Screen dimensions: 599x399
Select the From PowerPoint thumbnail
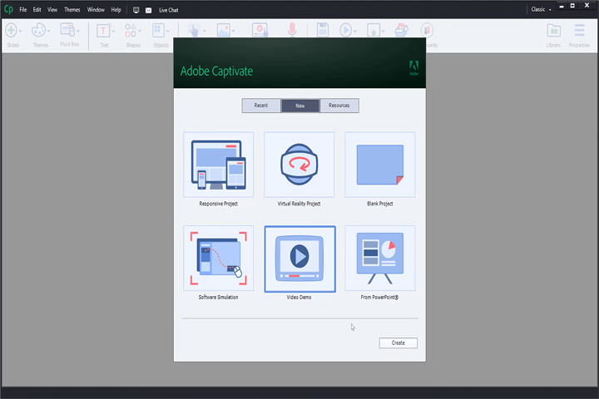click(x=380, y=259)
